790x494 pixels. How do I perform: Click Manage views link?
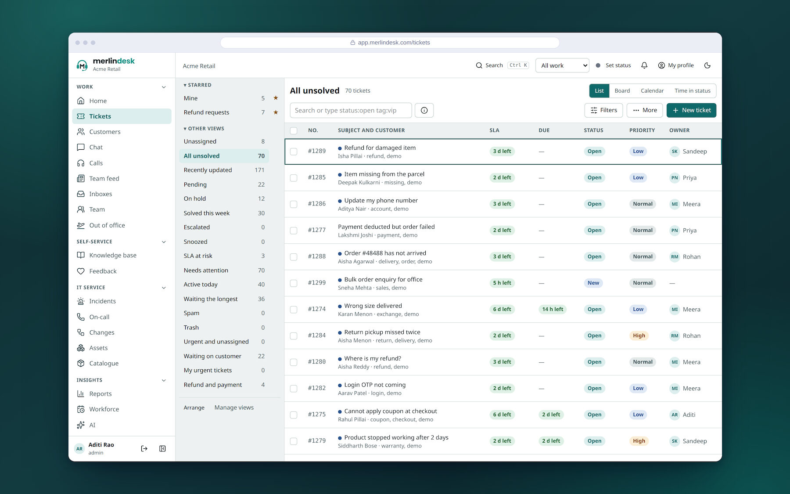(x=234, y=407)
